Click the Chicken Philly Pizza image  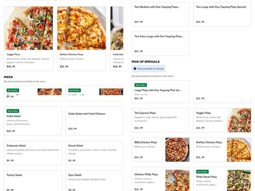(x=177, y=180)
